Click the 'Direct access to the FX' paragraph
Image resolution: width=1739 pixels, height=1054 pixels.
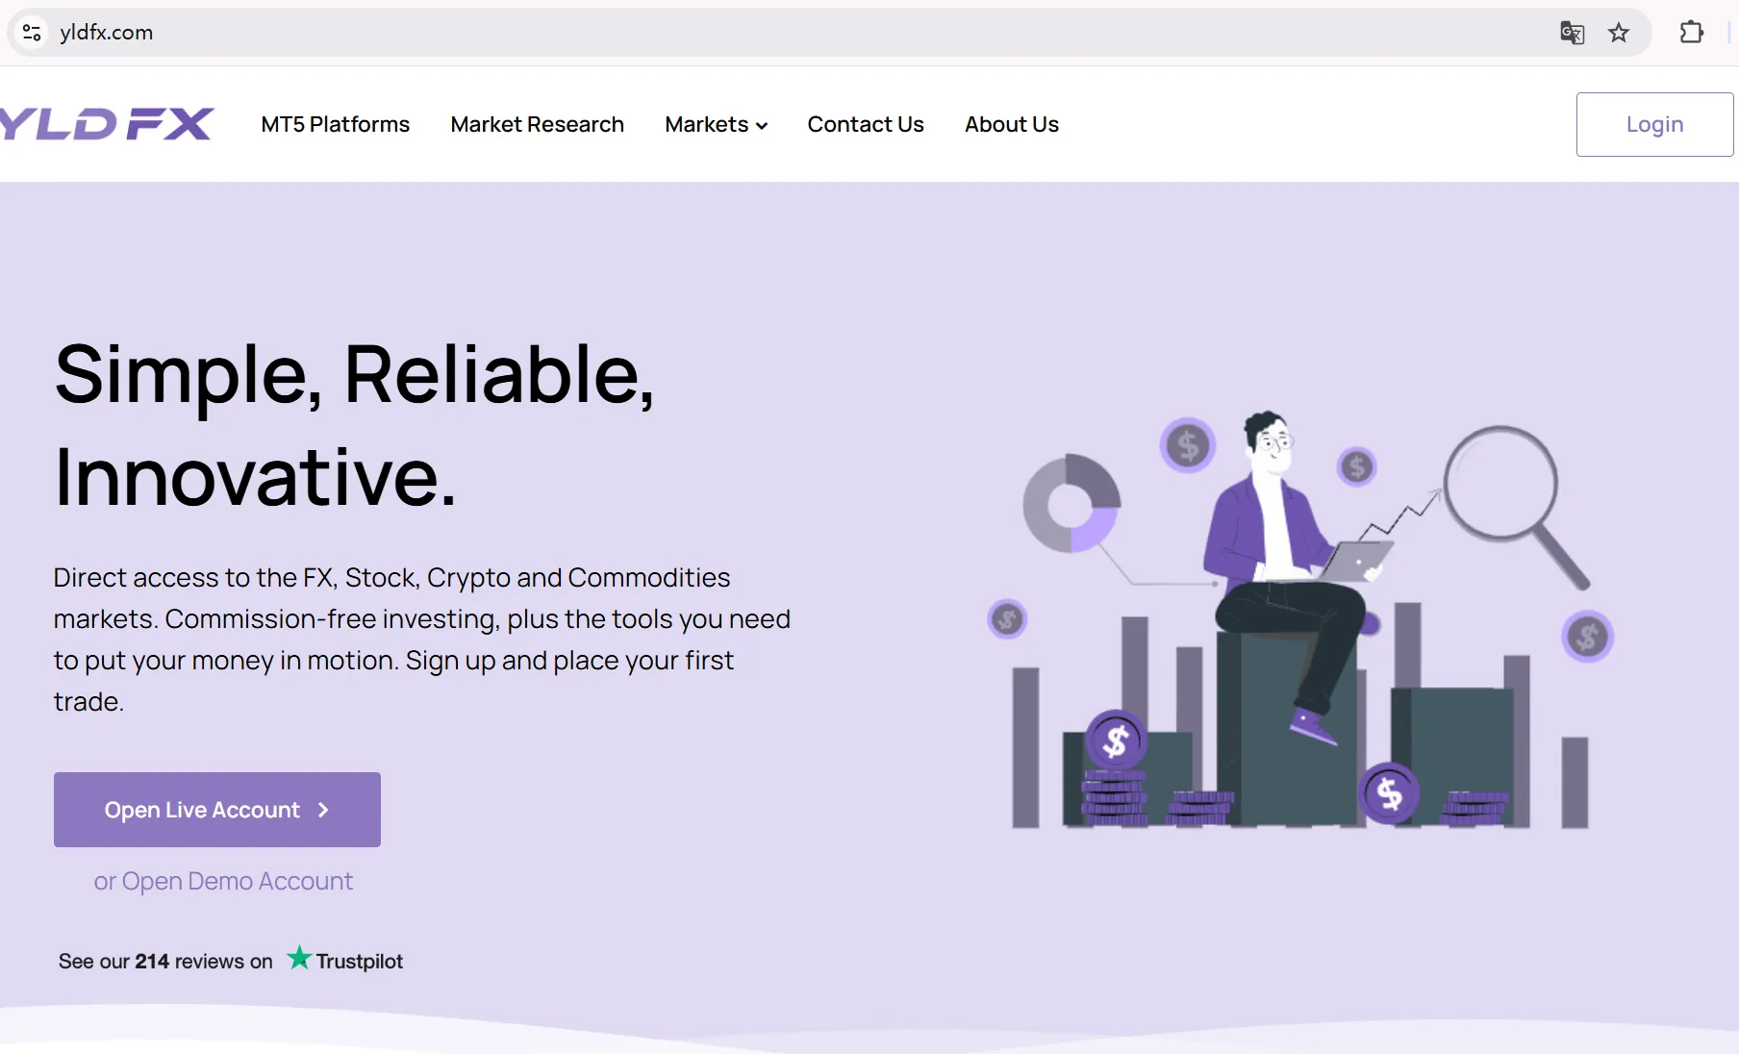422,640
